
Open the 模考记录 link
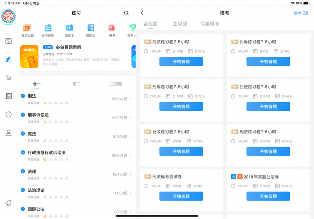[x=301, y=13]
